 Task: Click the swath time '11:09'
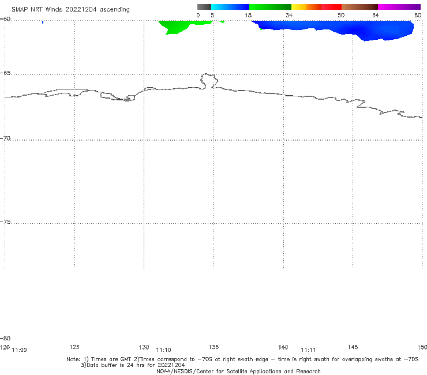(20, 350)
